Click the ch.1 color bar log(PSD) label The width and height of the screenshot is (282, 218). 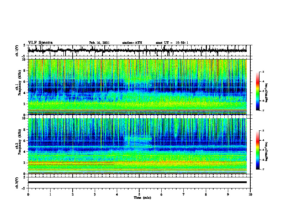click(267, 93)
